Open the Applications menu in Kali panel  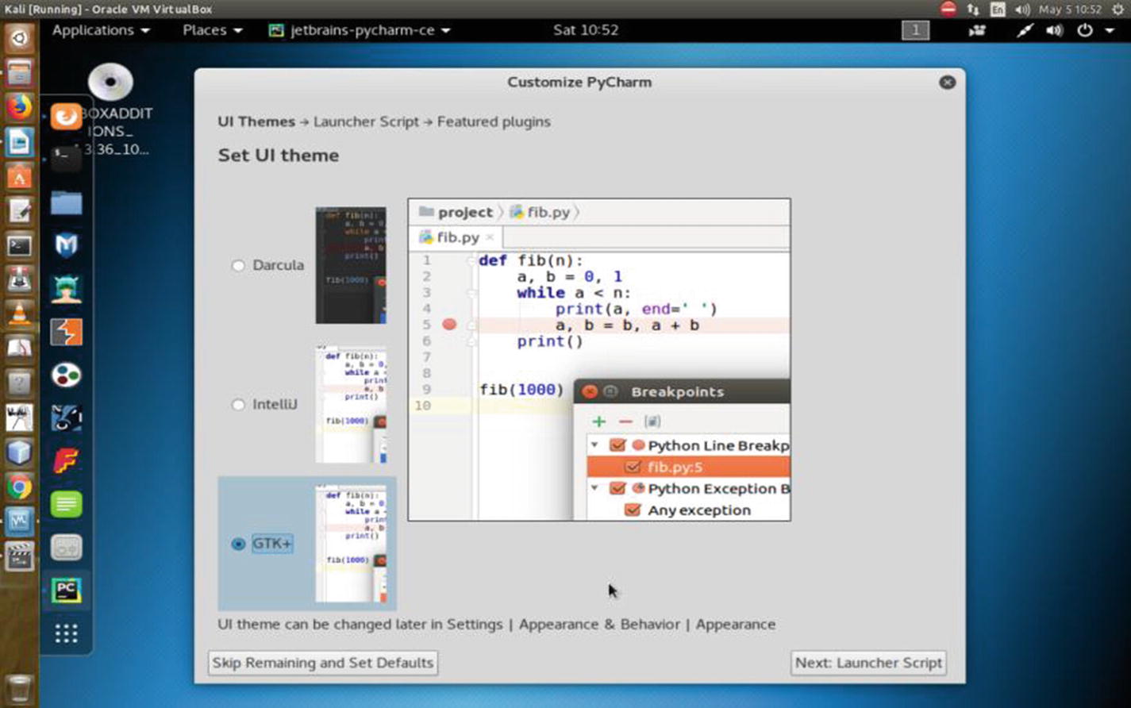100,30
